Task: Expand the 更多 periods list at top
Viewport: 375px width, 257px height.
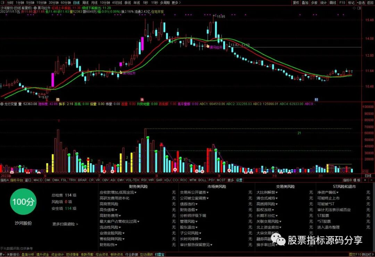Action: [176, 3]
